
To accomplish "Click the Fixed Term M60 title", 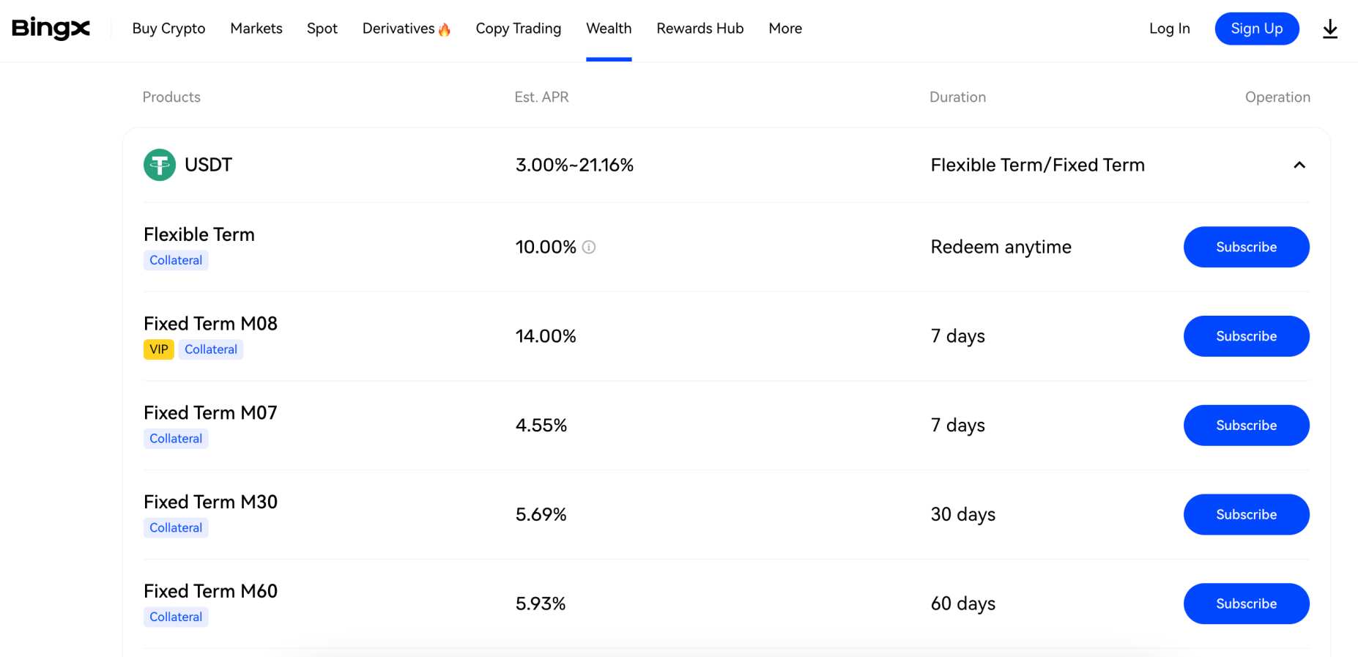I will [x=210, y=591].
